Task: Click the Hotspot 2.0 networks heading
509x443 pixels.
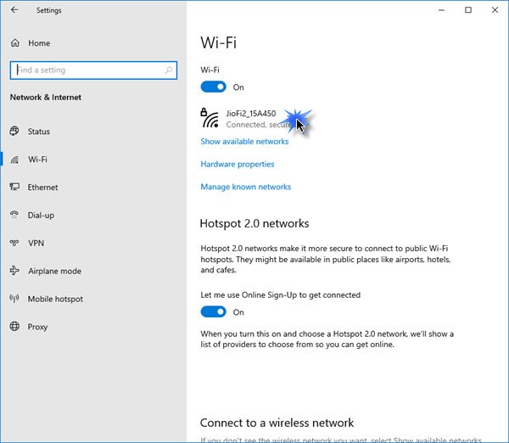Action: click(255, 223)
